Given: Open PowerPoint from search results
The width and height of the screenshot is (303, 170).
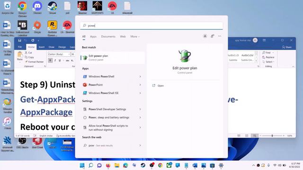Looking at the screenshot, I should (96, 85).
